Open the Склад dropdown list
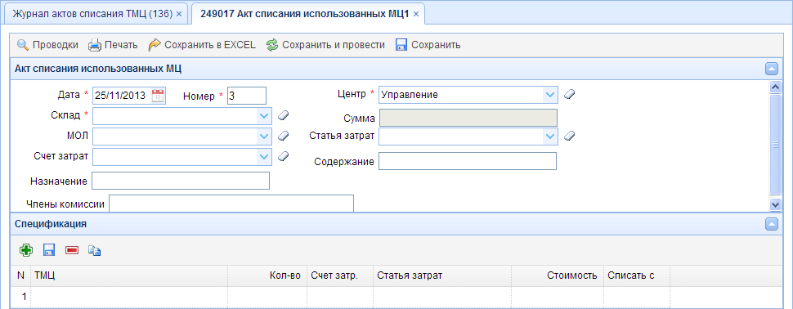This screenshot has height=309, width=793. pyautogui.click(x=263, y=116)
